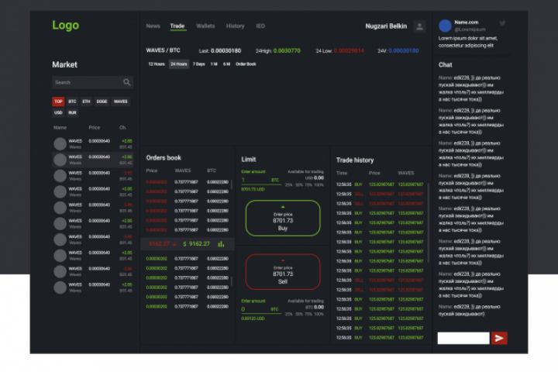Send chat message with red arrow button
Image resolution: width=558 pixels, height=372 pixels.
click(x=499, y=338)
